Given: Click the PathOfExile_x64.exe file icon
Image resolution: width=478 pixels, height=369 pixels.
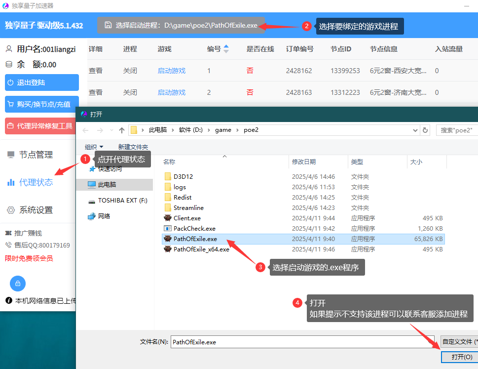Looking at the screenshot, I should pyautogui.click(x=168, y=249).
